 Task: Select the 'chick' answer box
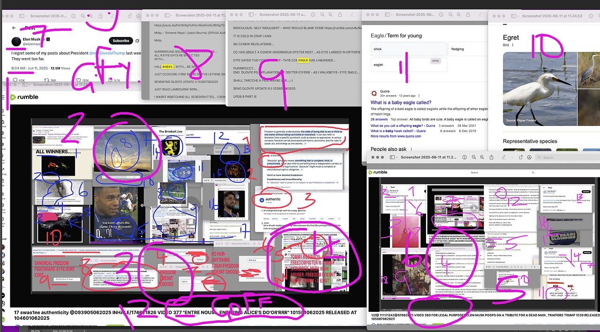coord(408,49)
